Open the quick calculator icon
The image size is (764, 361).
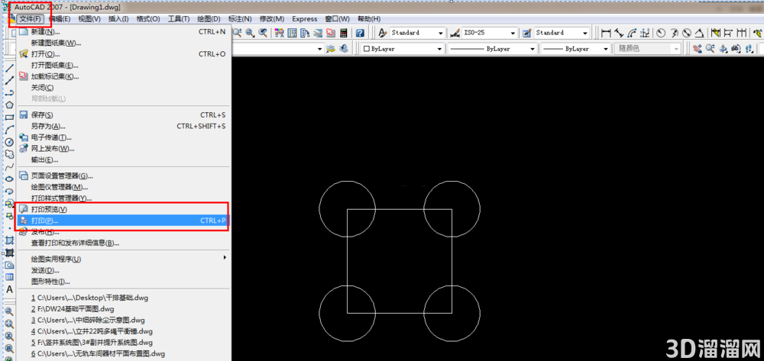tap(344, 33)
